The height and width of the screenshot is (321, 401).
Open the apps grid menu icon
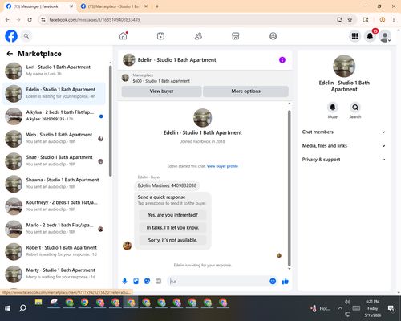(354, 36)
